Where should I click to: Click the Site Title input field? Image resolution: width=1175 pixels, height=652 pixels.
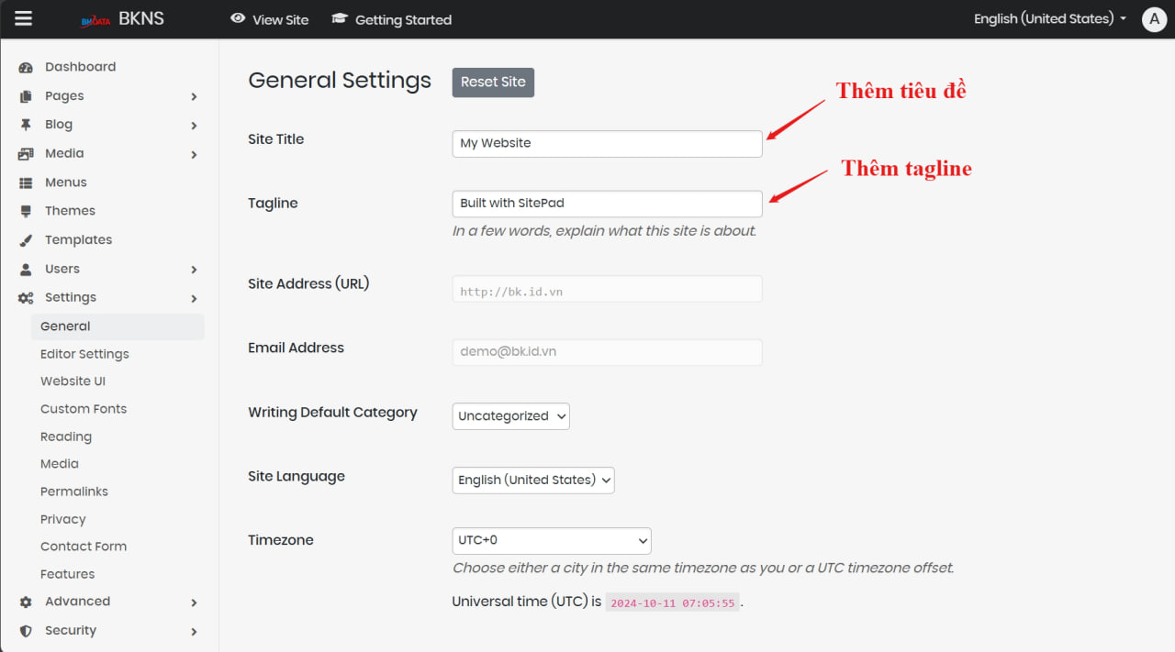click(x=607, y=144)
